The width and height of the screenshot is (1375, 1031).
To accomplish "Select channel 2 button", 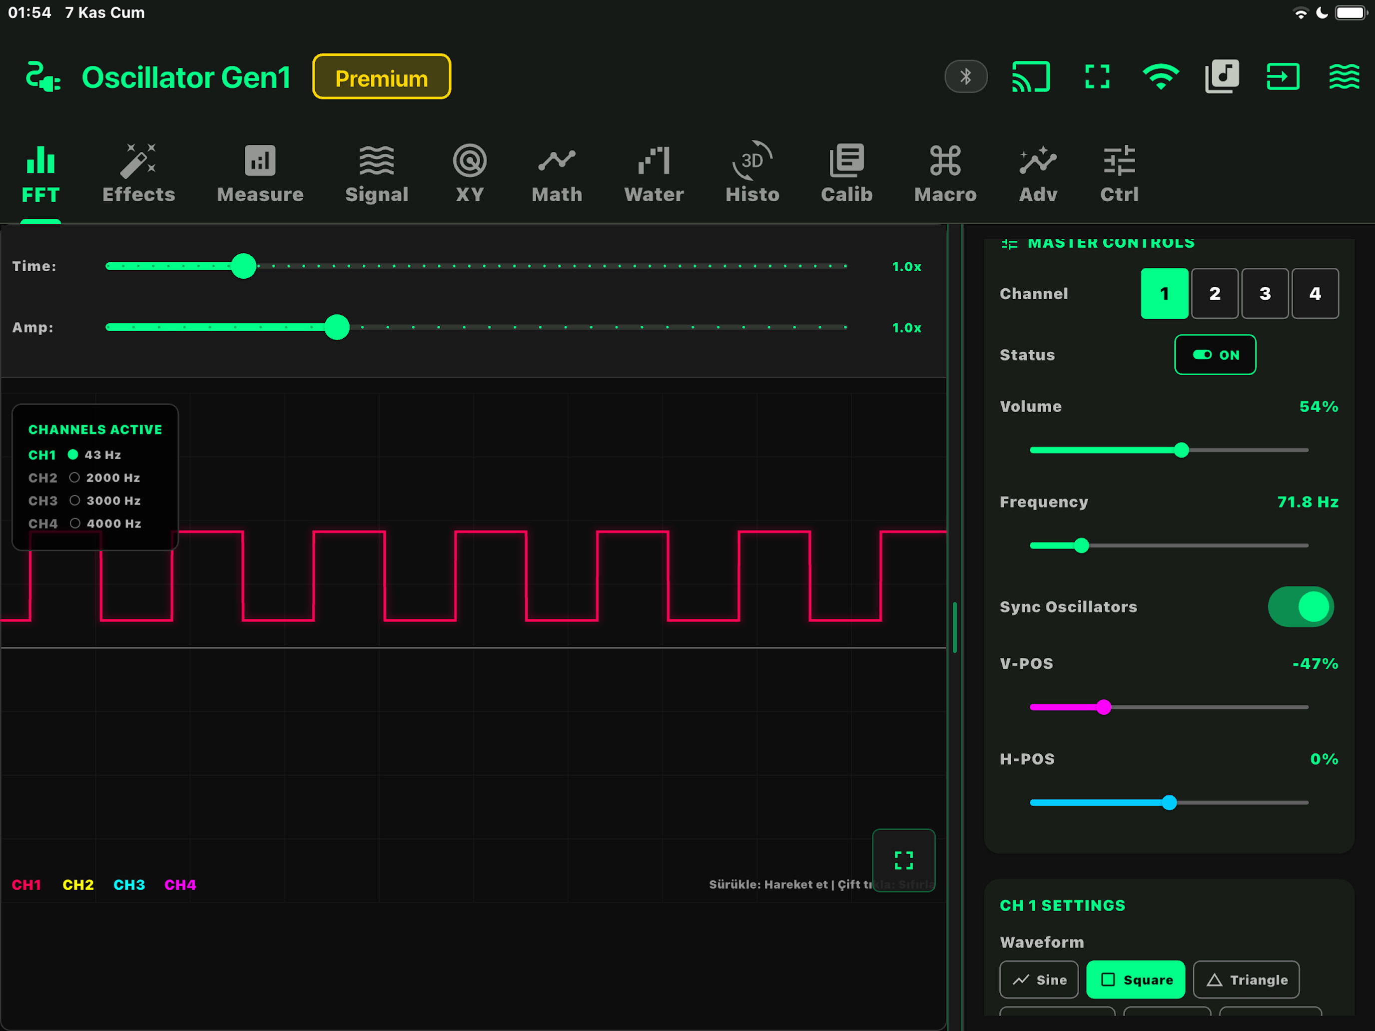I will [x=1215, y=293].
